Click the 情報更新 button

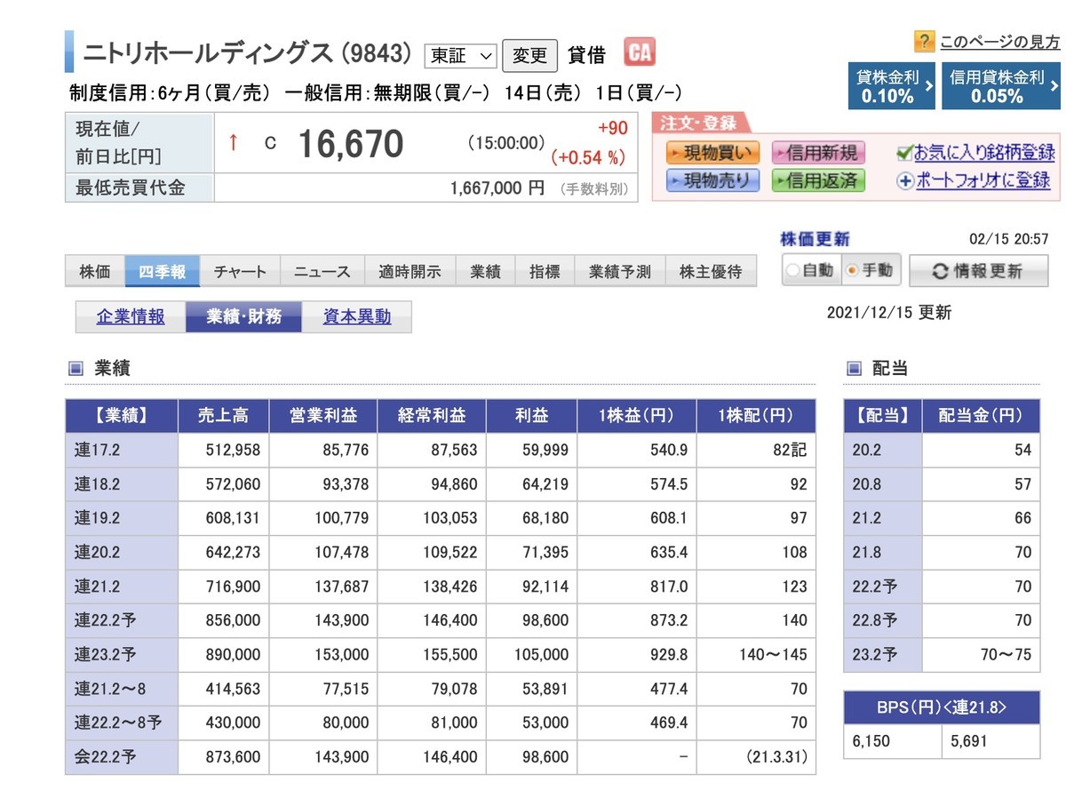point(978,271)
